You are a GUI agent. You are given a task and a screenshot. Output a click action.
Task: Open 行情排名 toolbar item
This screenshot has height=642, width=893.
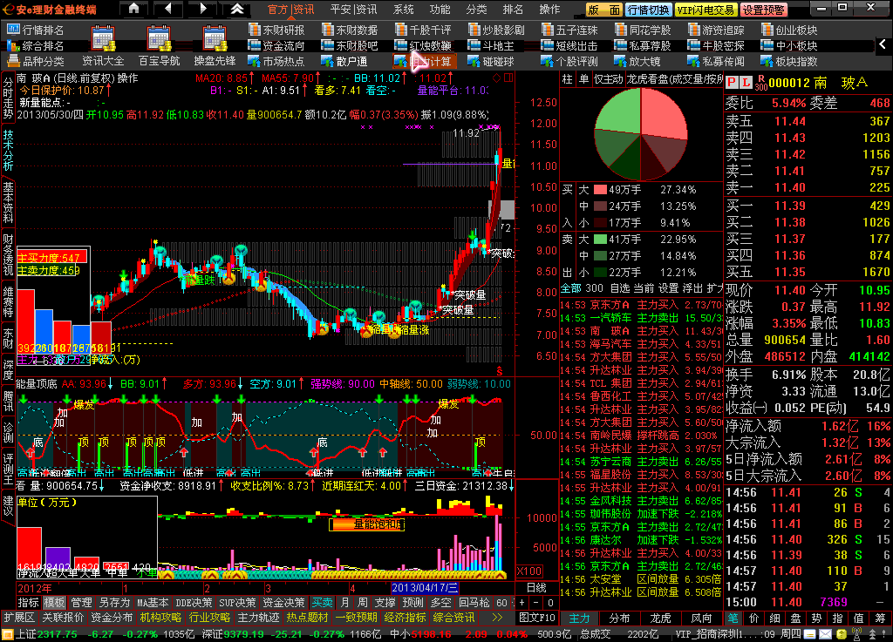point(35,30)
